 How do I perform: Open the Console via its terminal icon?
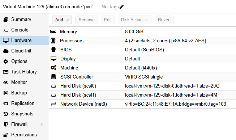[x=6, y=30]
